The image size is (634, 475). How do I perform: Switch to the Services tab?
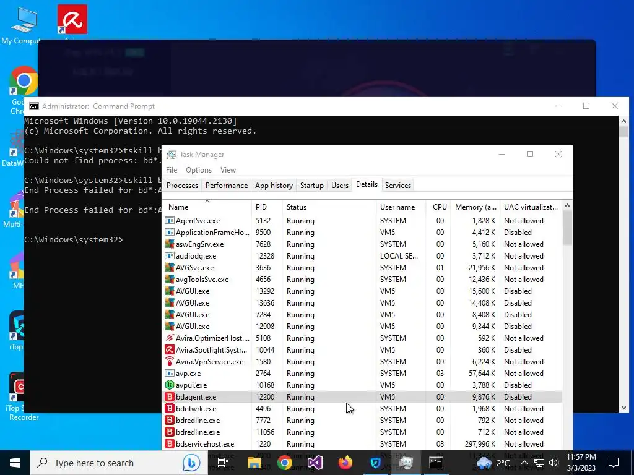coord(398,186)
